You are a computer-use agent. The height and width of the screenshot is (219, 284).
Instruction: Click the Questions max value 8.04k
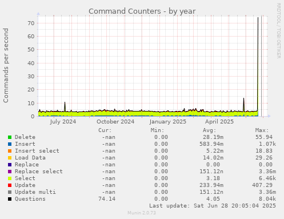coord(267,199)
